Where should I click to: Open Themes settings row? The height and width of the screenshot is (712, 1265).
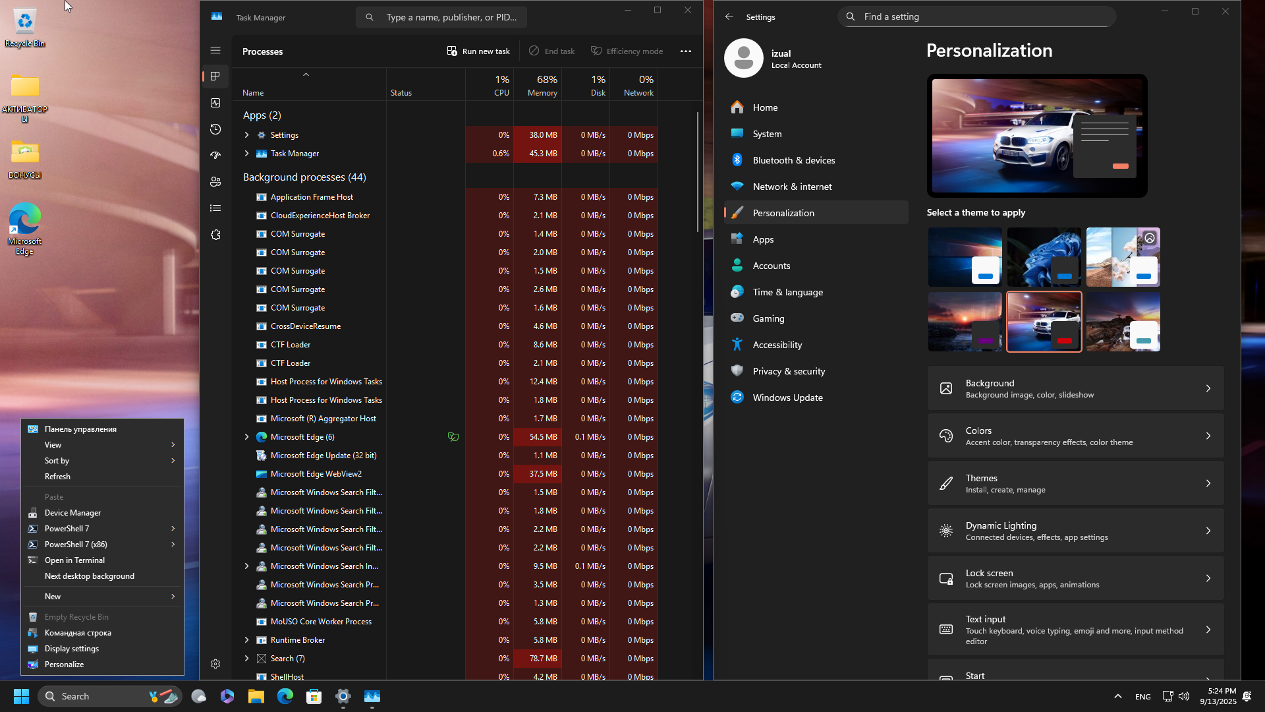coord(1075,483)
